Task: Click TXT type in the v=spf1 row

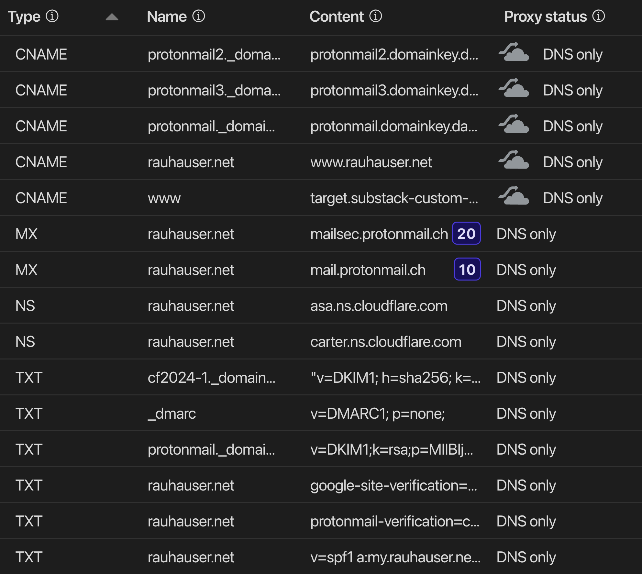Action: pyautogui.click(x=29, y=557)
